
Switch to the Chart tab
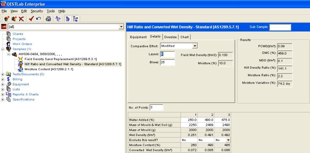click(185, 37)
